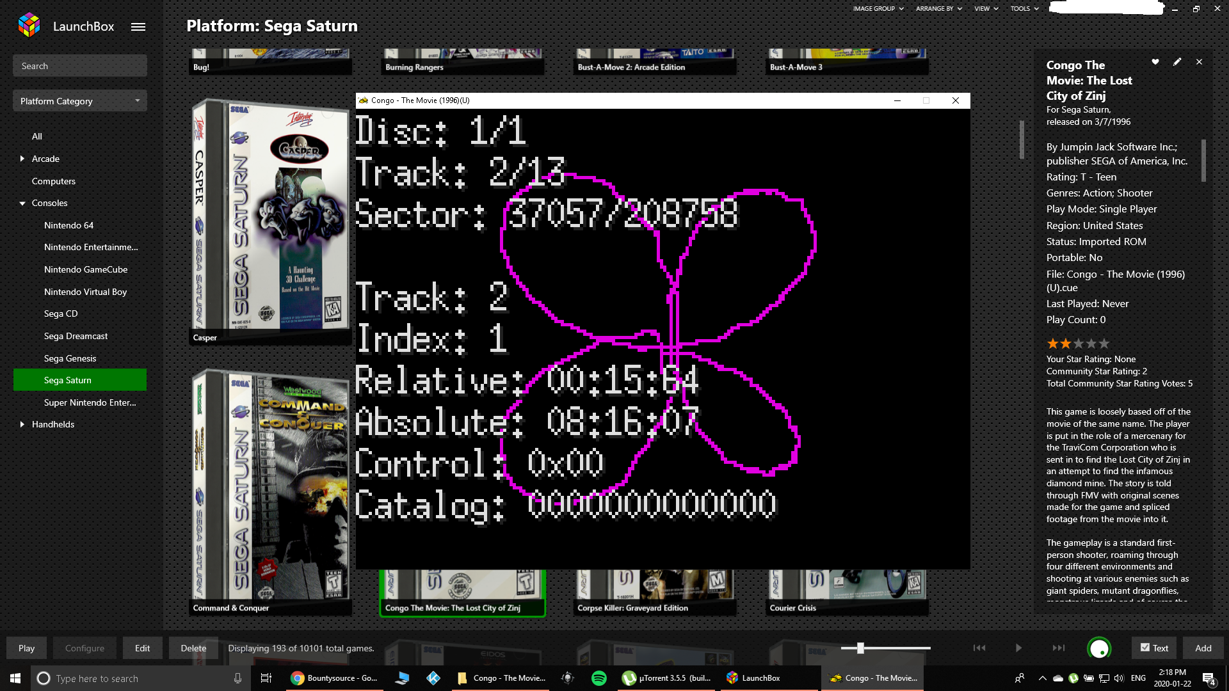The width and height of the screenshot is (1229, 691).
Task: Open the Arrange By dropdown
Action: tap(939, 9)
